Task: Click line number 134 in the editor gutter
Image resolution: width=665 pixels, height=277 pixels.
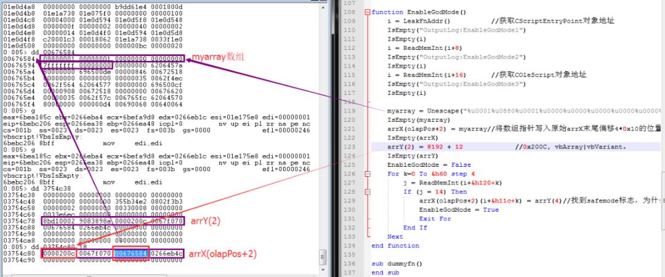Action: tap(350, 246)
